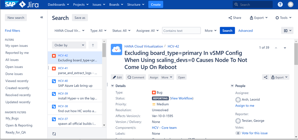
Task: Open the project filter dropdown HANA Cloud Vir...
Action: pos(70,31)
